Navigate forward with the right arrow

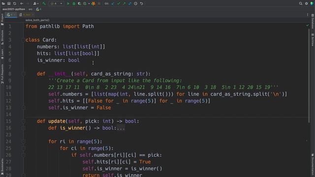(28, 3)
